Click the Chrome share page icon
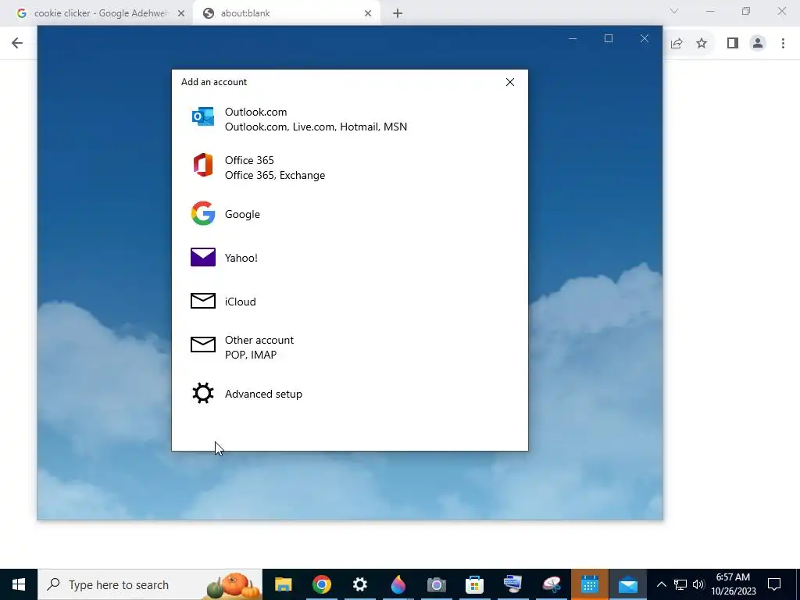Viewport: 800px width, 600px height. click(677, 44)
